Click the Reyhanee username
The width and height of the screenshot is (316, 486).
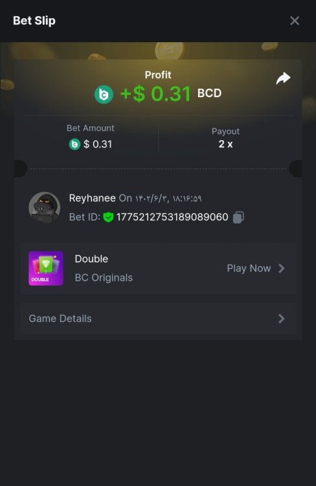[93, 198]
